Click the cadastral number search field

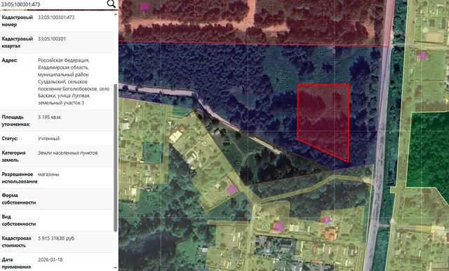coord(53,4)
